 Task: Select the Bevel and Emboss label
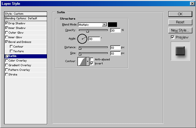point(20,42)
